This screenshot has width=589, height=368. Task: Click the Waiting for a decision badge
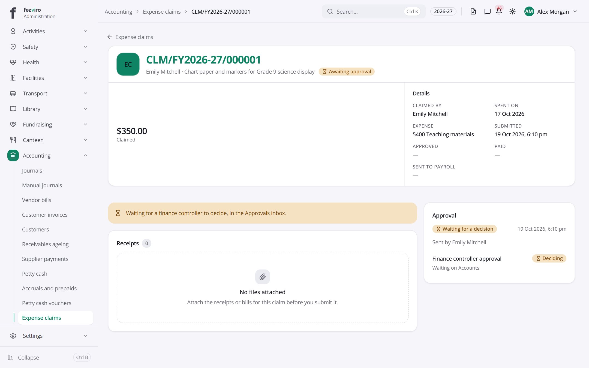click(465, 229)
